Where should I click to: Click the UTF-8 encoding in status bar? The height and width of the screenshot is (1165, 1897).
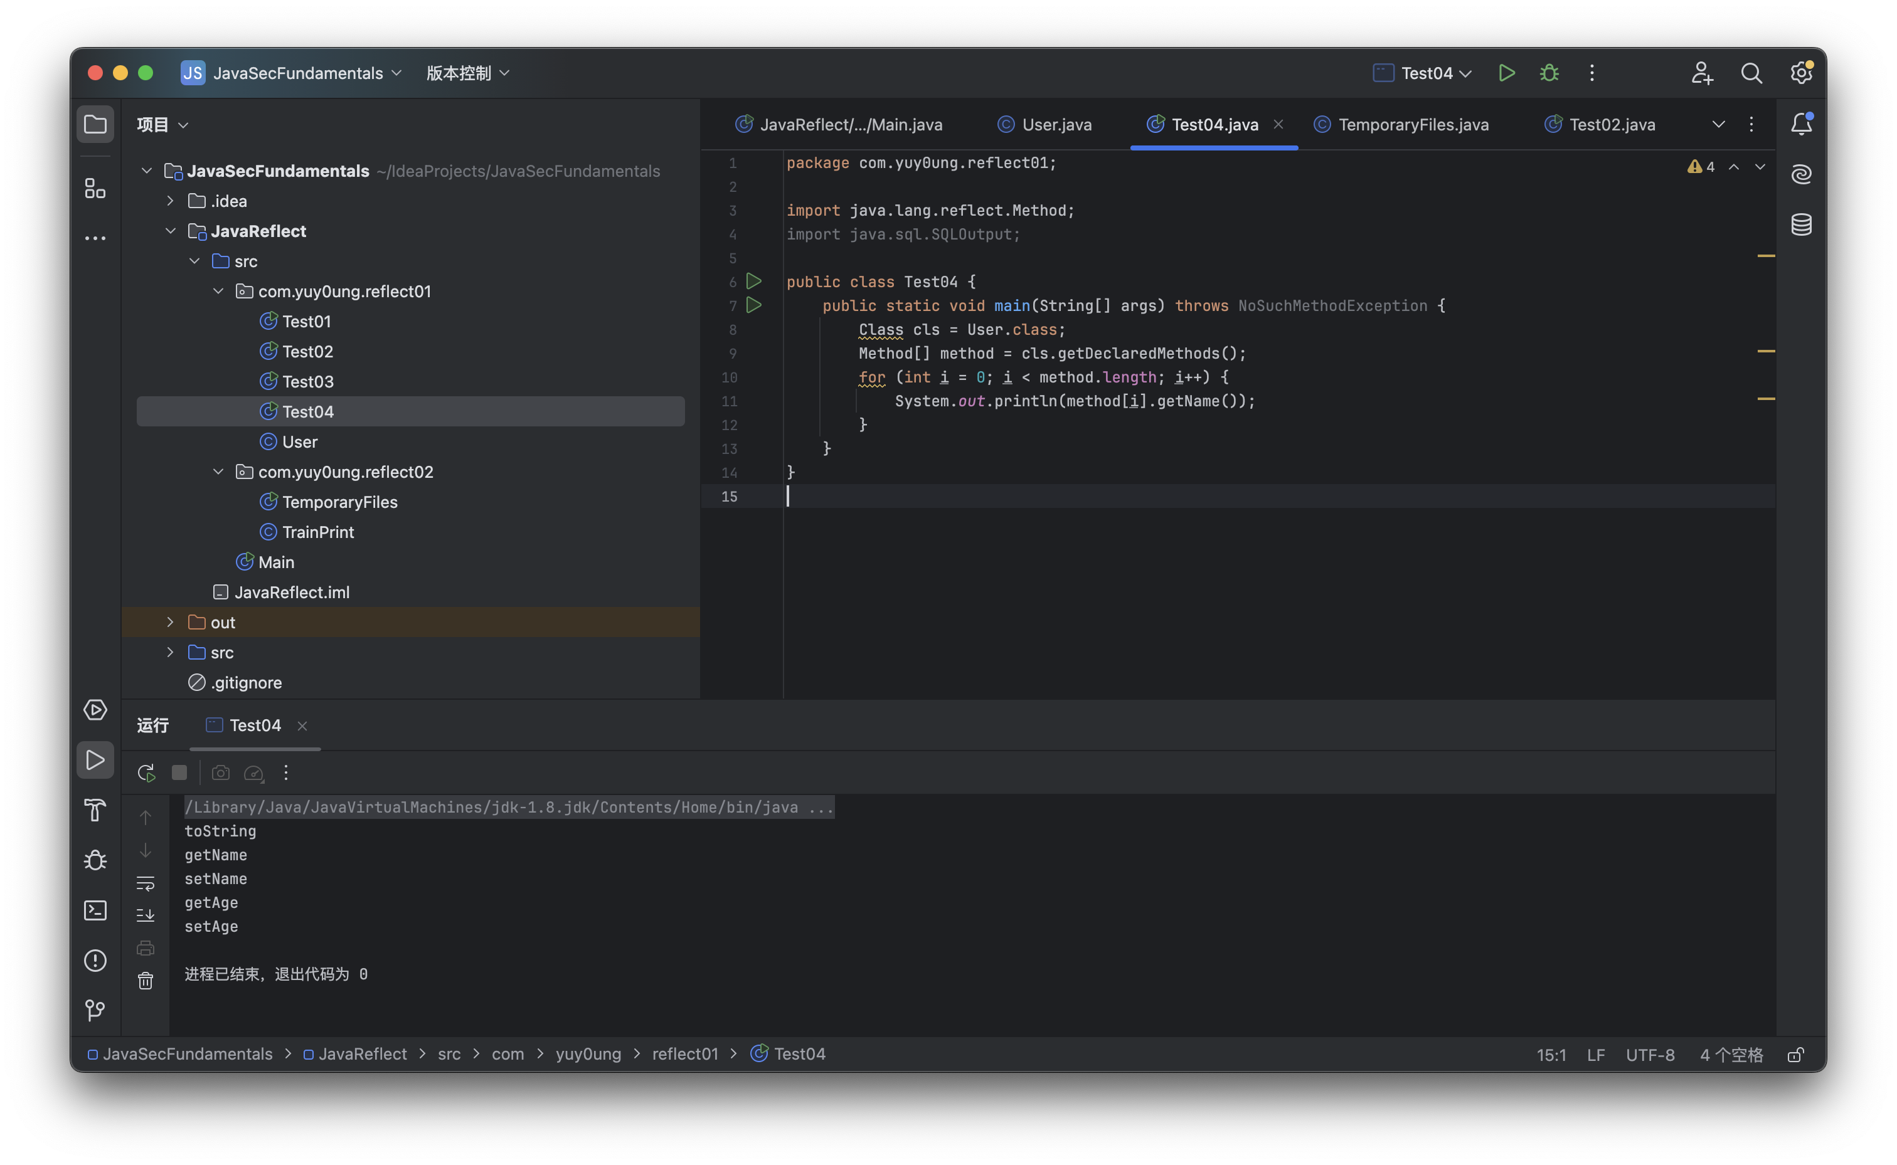coord(1650,1055)
